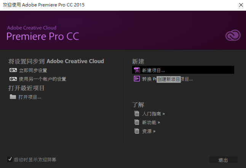Click sync icon beside 立即同步设置
The width and height of the screenshot is (246, 168).
(x=13, y=70)
